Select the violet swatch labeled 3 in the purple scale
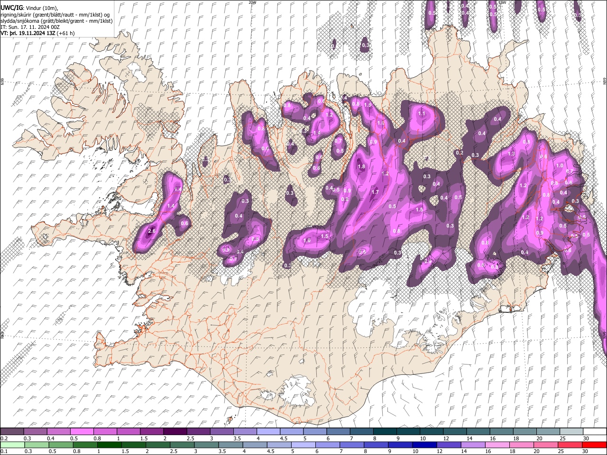The image size is (607, 455). pos(221,431)
